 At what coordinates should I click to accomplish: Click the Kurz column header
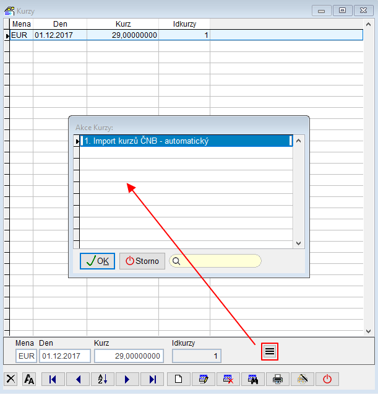[x=123, y=24]
